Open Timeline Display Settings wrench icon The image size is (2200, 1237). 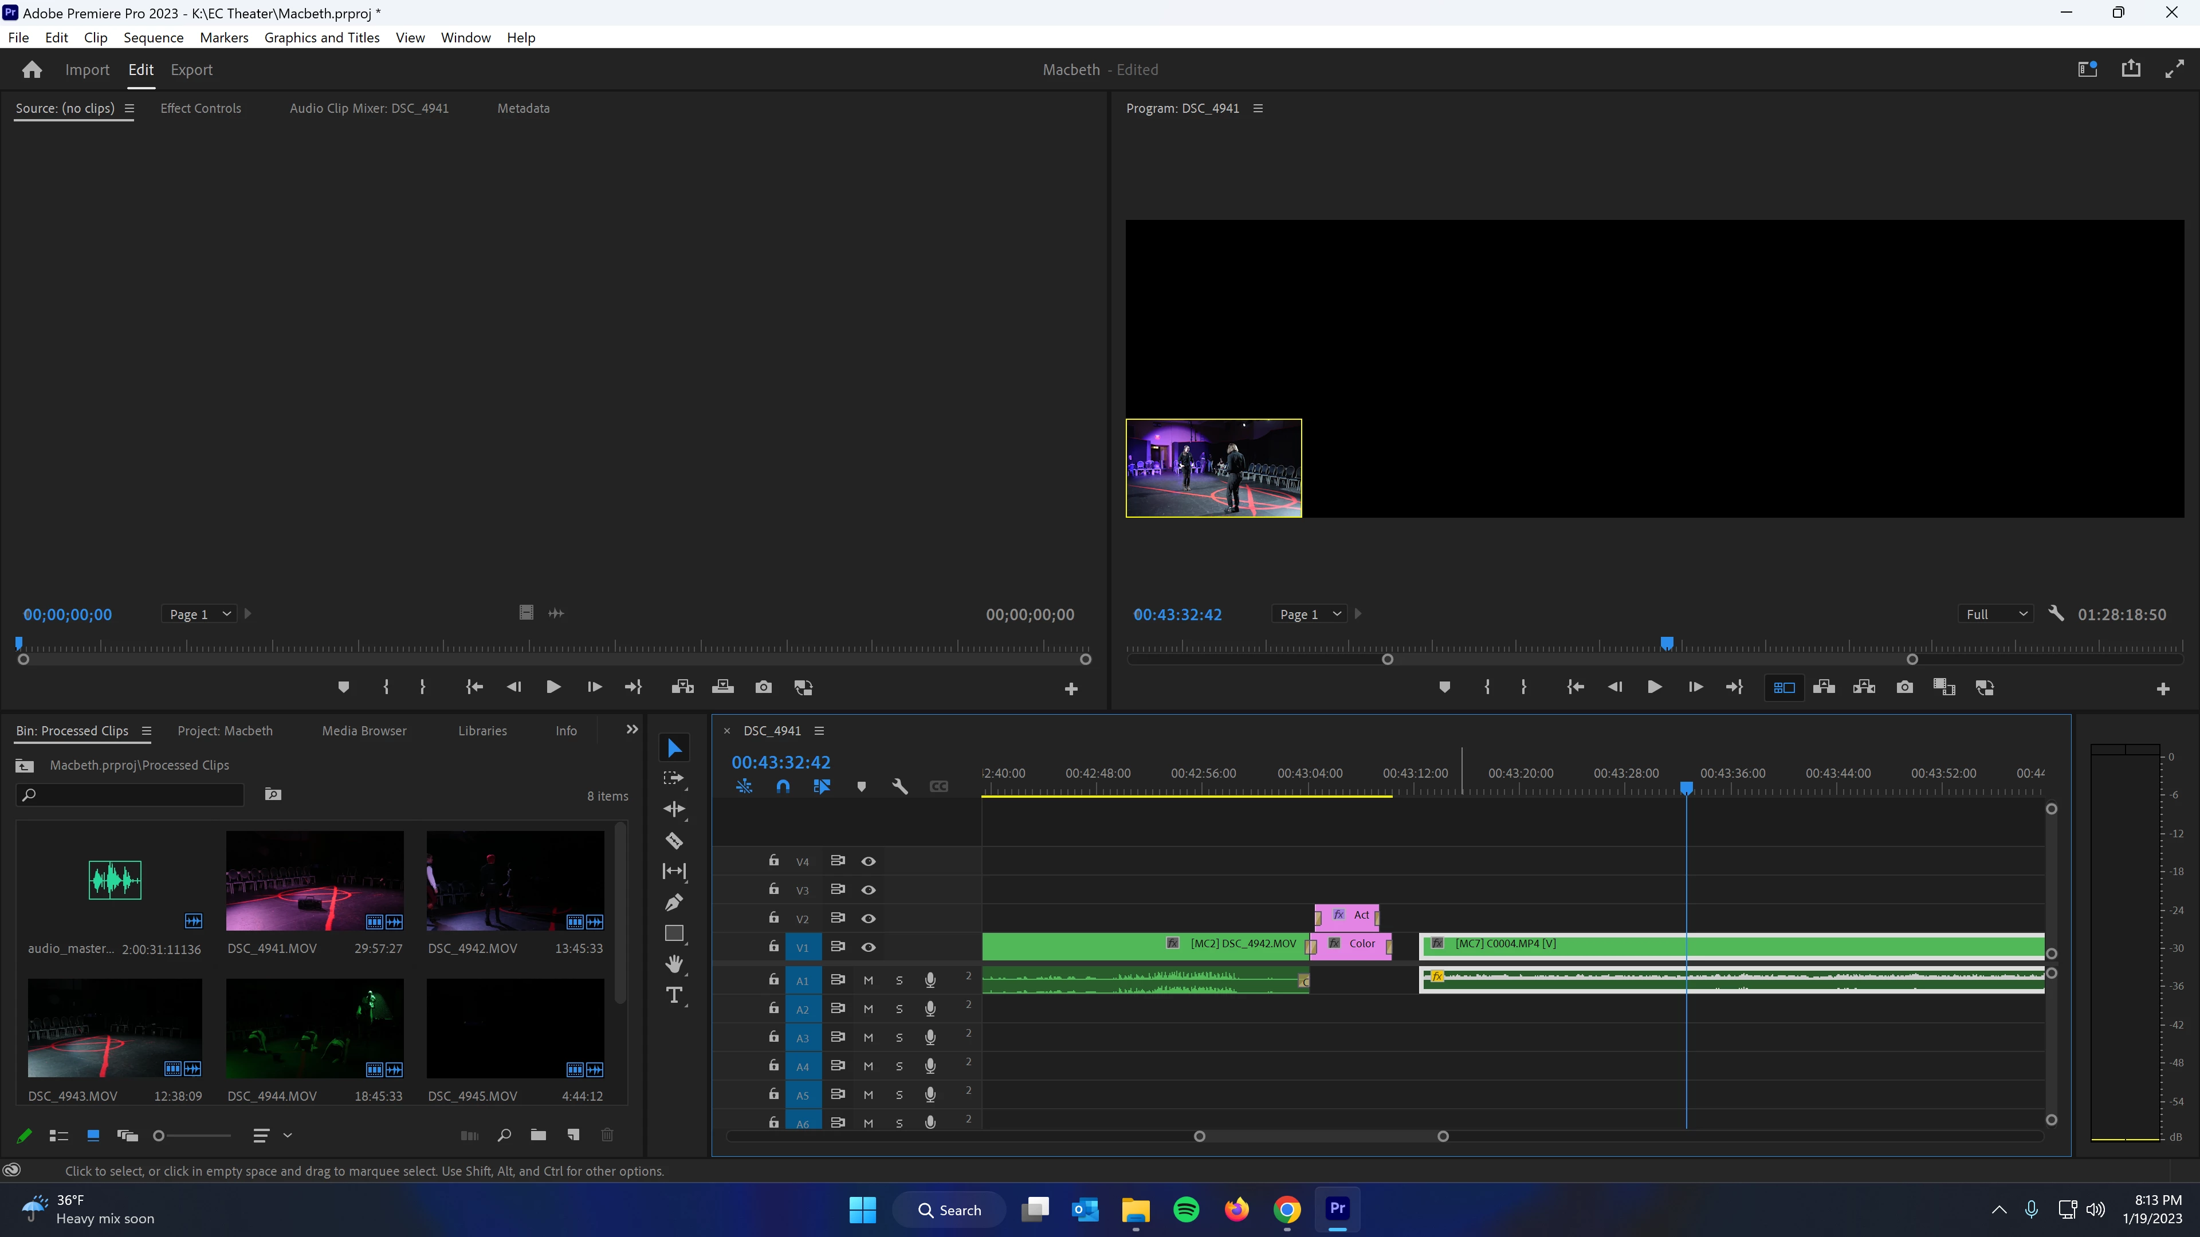[899, 786]
